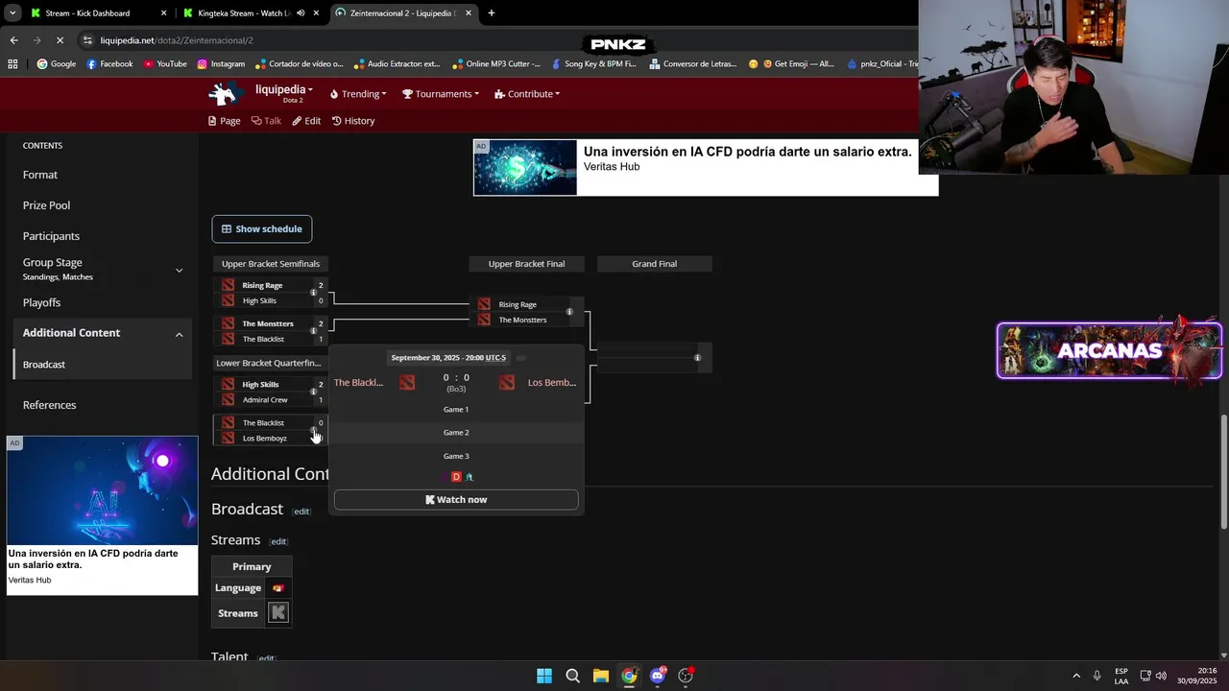Viewport: 1229px width, 691px height.
Task: Open info icon for Grand Final match
Action: click(697, 358)
